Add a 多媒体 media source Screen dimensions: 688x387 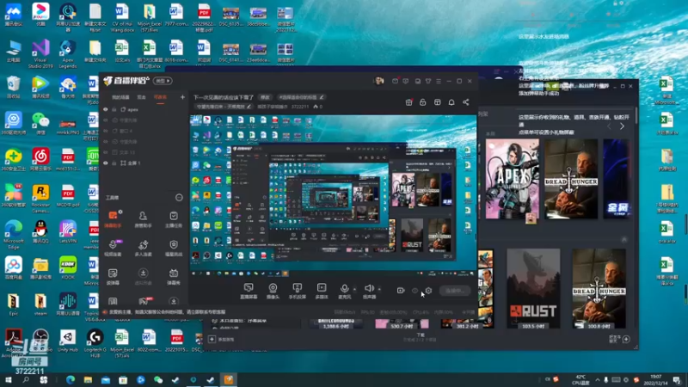tap(322, 291)
